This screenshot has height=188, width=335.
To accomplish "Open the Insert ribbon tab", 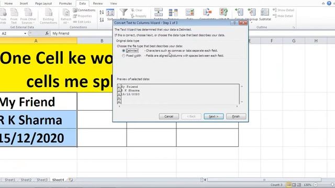I will click(24, 4).
